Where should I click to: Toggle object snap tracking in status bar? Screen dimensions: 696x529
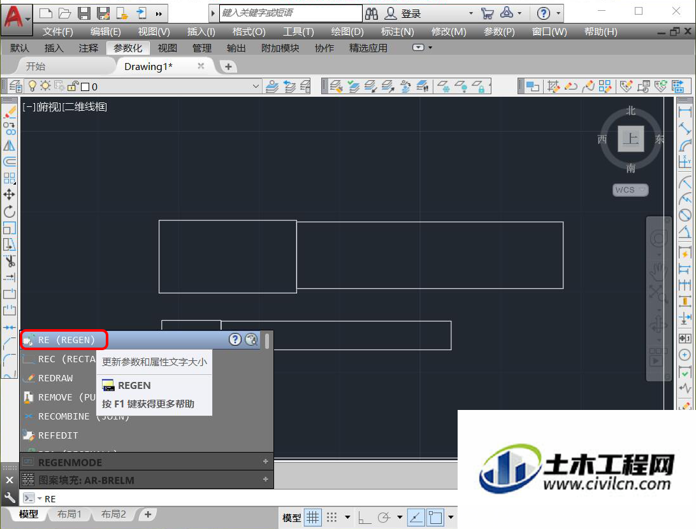pos(416,518)
